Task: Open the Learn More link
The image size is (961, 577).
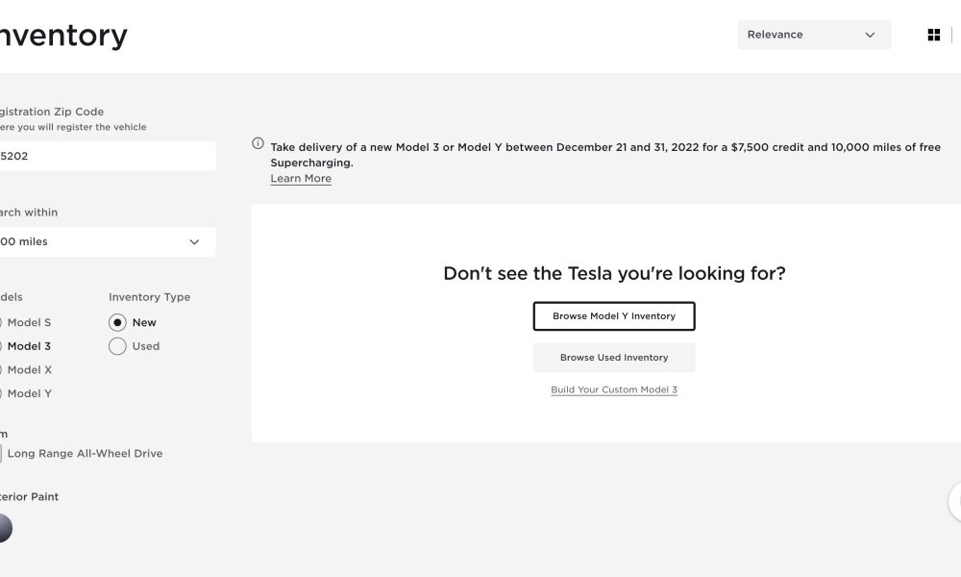Action: coord(301,179)
